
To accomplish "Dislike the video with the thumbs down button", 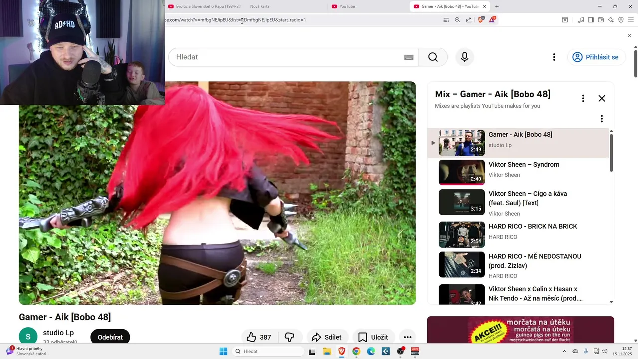I will coord(290,337).
